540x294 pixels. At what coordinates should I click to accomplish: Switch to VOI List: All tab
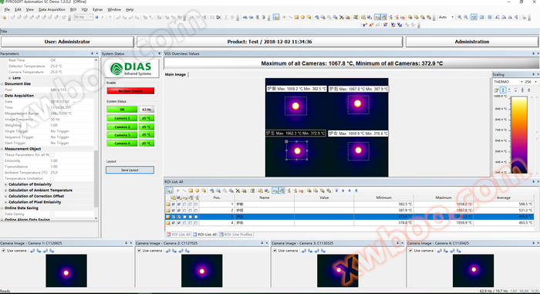click(x=178, y=235)
